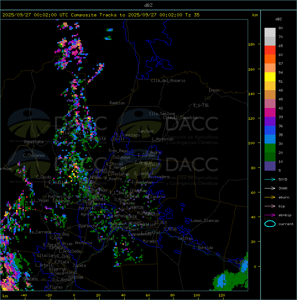Click the 'Tres_Mayo' map label

point(118,151)
